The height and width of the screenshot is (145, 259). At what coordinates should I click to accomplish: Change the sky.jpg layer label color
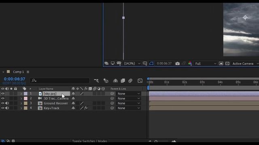pyautogui.click(x=25, y=93)
